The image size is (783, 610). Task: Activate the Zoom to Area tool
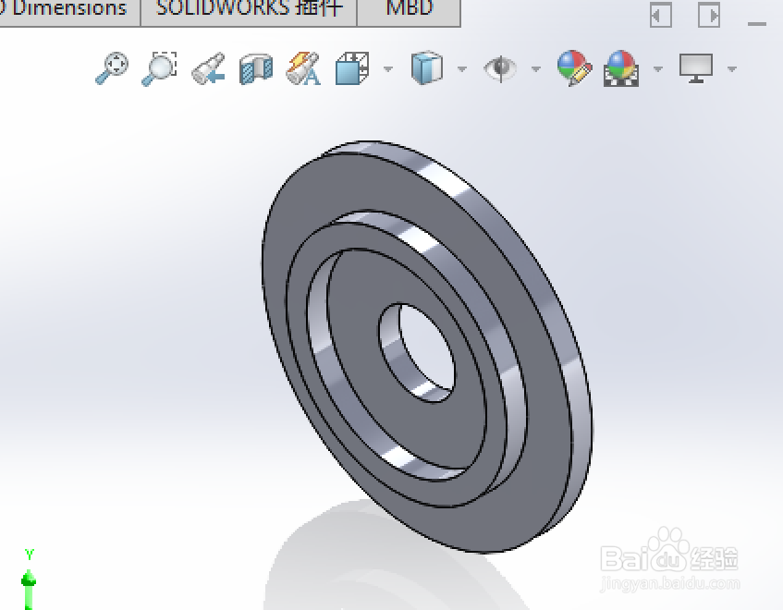[x=159, y=68]
